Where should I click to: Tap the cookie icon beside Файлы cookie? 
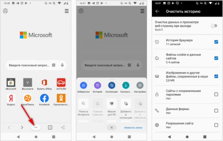(157, 58)
